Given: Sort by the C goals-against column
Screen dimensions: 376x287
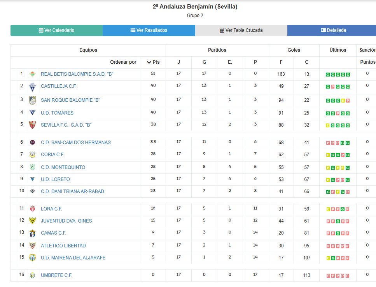Looking at the screenshot, I should (306, 62).
